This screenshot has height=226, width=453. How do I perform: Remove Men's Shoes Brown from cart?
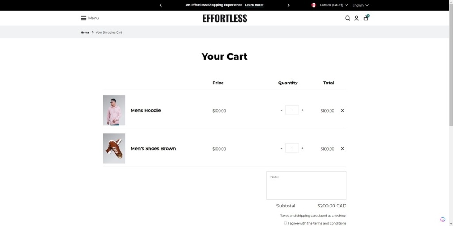tap(342, 149)
